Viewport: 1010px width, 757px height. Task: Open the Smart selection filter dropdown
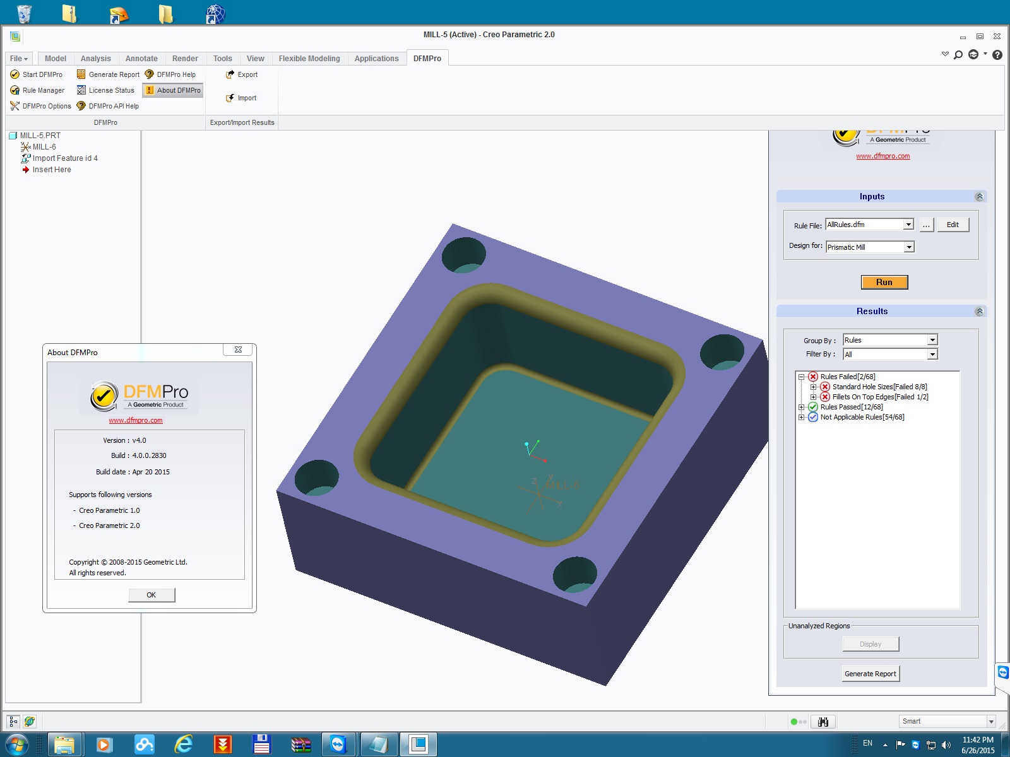tap(991, 722)
